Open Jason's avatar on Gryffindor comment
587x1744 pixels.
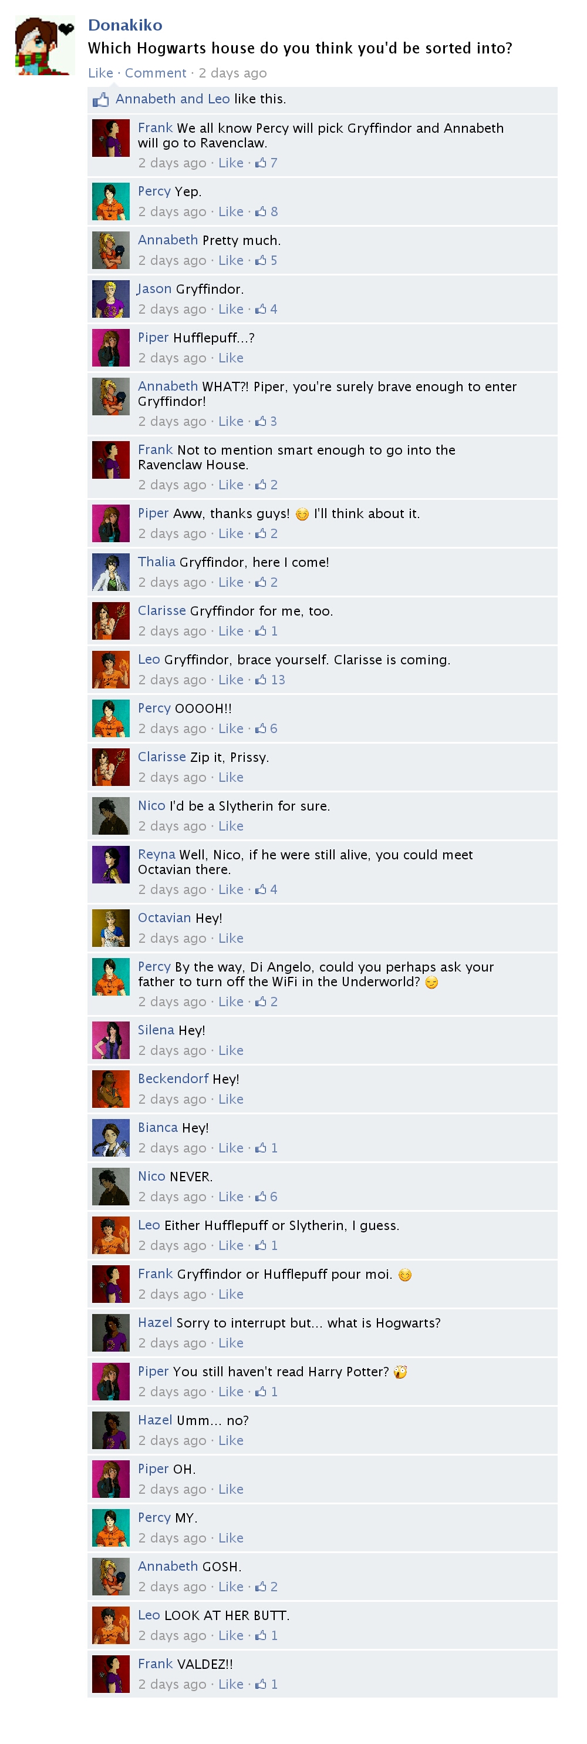coord(111,298)
